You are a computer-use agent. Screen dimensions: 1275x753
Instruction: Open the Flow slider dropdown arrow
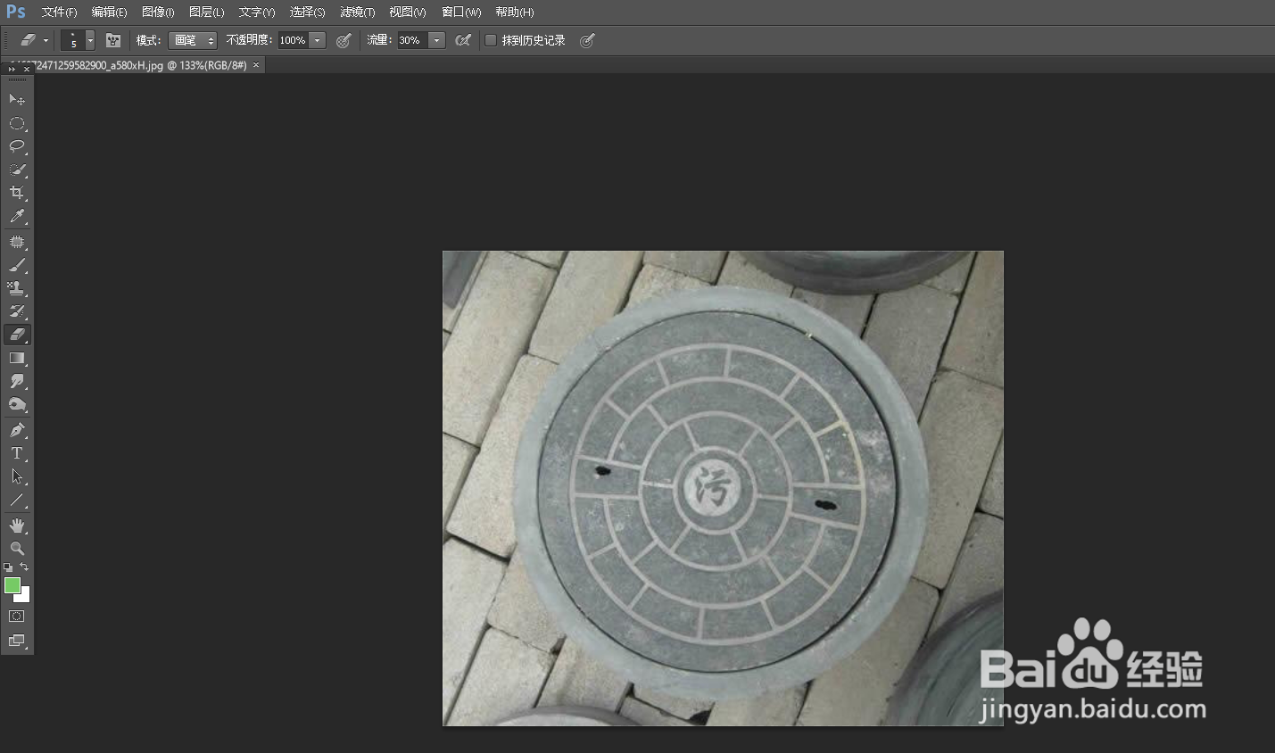(x=436, y=40)
